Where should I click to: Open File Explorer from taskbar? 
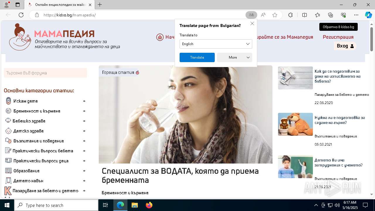pyautogui.click(x=134, y=205)
